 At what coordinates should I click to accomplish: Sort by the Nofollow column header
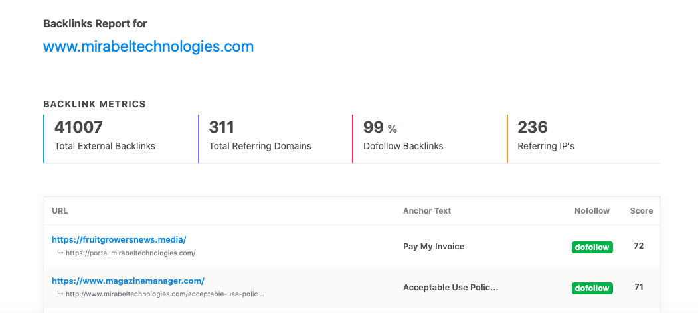592,211
